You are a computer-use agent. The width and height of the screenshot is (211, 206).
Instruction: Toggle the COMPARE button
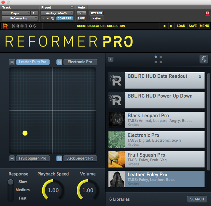click(64, 19)
